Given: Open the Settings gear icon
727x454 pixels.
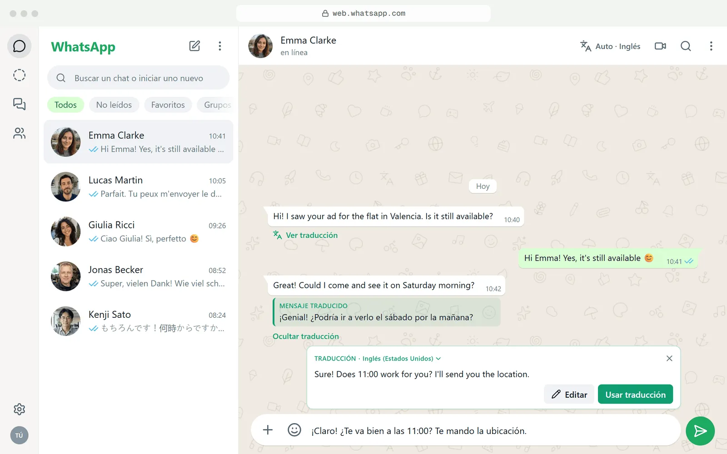Looking at the screenshot, I should coord(19,409).
